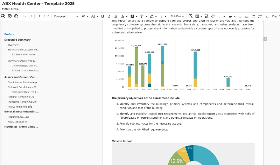Click the Export to PDF icon

tap(3, 16)
